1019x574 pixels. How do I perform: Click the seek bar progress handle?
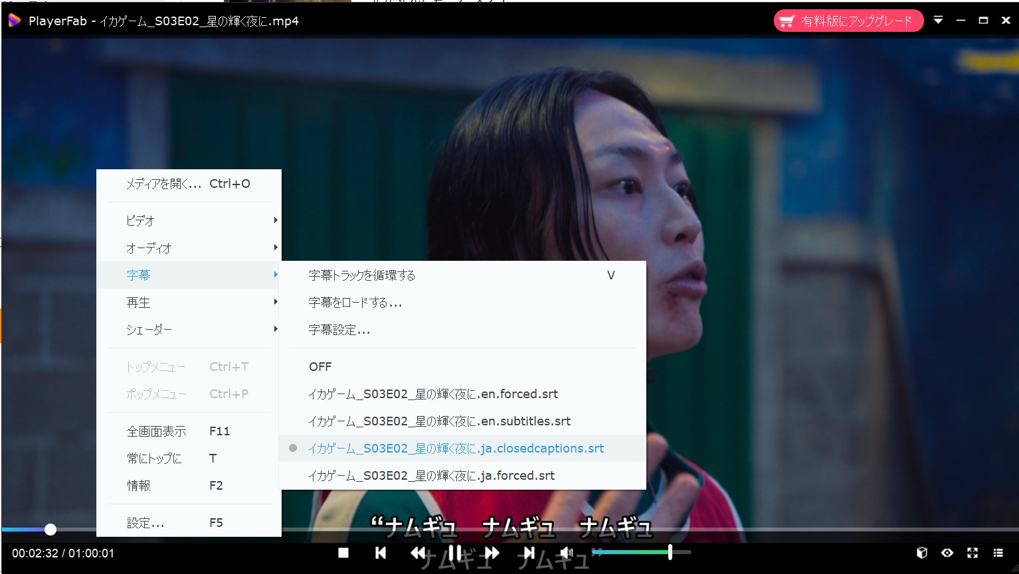click(x=50, y=530)
